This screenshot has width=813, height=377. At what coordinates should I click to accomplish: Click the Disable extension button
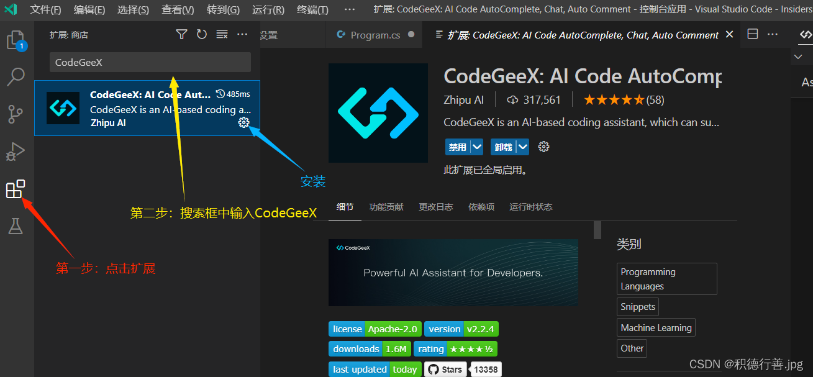pyautogui.click(x=458, y=147)
